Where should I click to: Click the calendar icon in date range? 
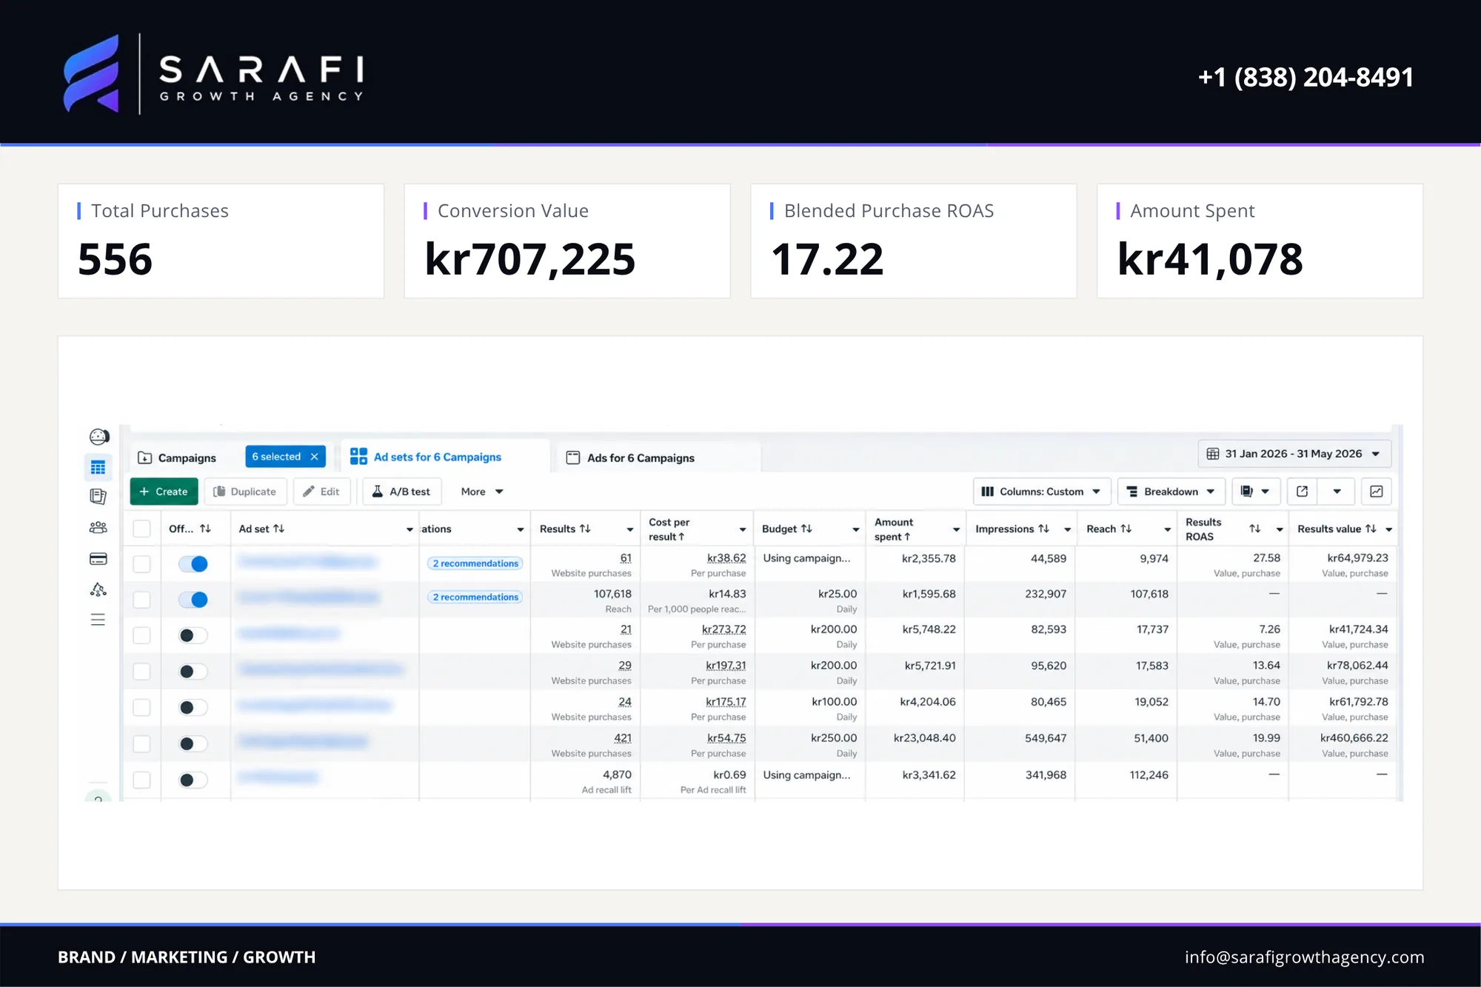click(1213, 454)
